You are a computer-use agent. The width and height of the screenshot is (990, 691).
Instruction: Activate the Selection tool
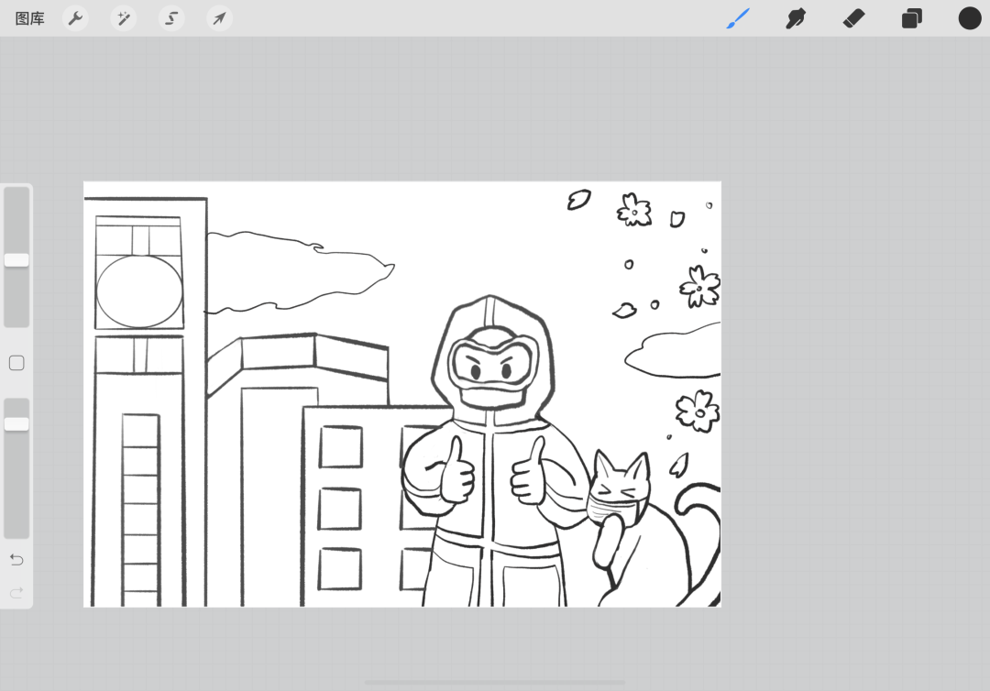click(x=171, y=18)
